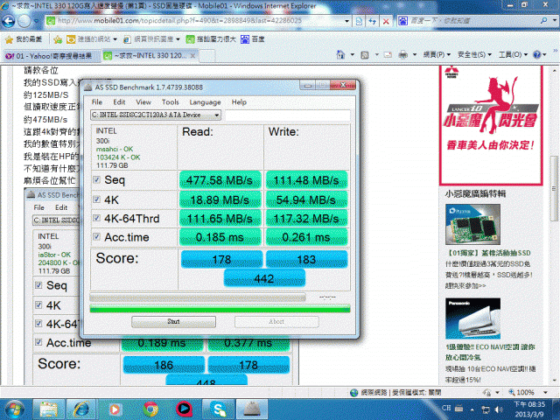
Task: Toggle the 4K-64 checkbox in the webpage screenshot
Action: pos(38,324)
